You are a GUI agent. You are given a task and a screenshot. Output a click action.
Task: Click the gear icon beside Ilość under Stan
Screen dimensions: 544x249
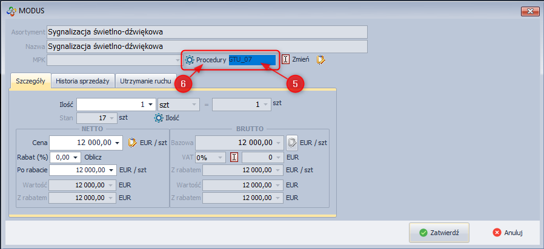(159, 118)
